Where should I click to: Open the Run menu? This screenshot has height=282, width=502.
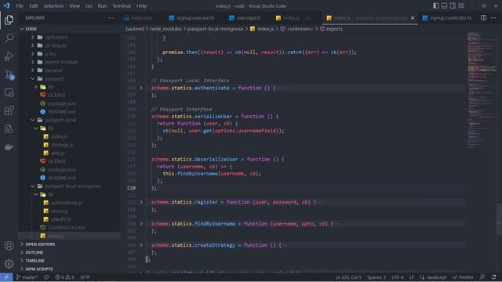[x=102, y=5]
